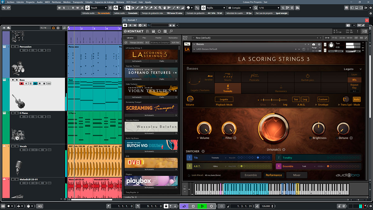Mute the Bass track
This screenshot has width=373, height=210.
(x=13, y=80)
